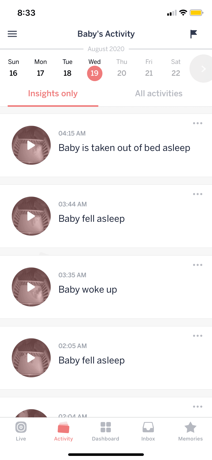Open the Inbox
Viewport: 212px width, 460px height.
click(148, 431)
